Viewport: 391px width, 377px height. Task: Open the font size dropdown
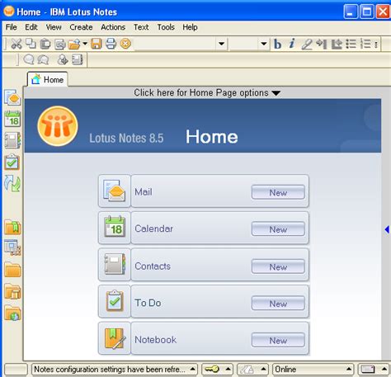tap(263, 44)
